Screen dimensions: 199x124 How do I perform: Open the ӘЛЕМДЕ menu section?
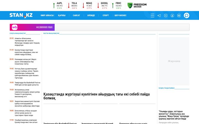point(91,15)
